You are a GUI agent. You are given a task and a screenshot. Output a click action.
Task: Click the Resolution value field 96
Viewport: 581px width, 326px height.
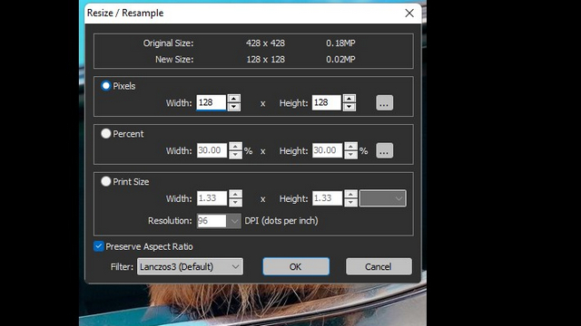tap(212, 221)
